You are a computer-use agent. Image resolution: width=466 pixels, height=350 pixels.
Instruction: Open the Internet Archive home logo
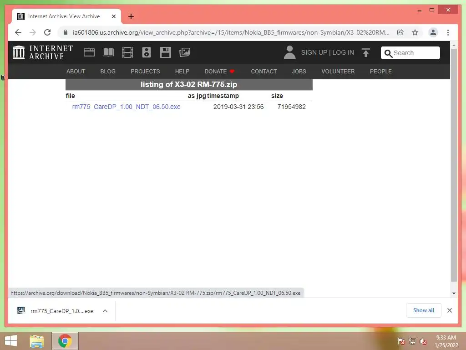point(43,52)
